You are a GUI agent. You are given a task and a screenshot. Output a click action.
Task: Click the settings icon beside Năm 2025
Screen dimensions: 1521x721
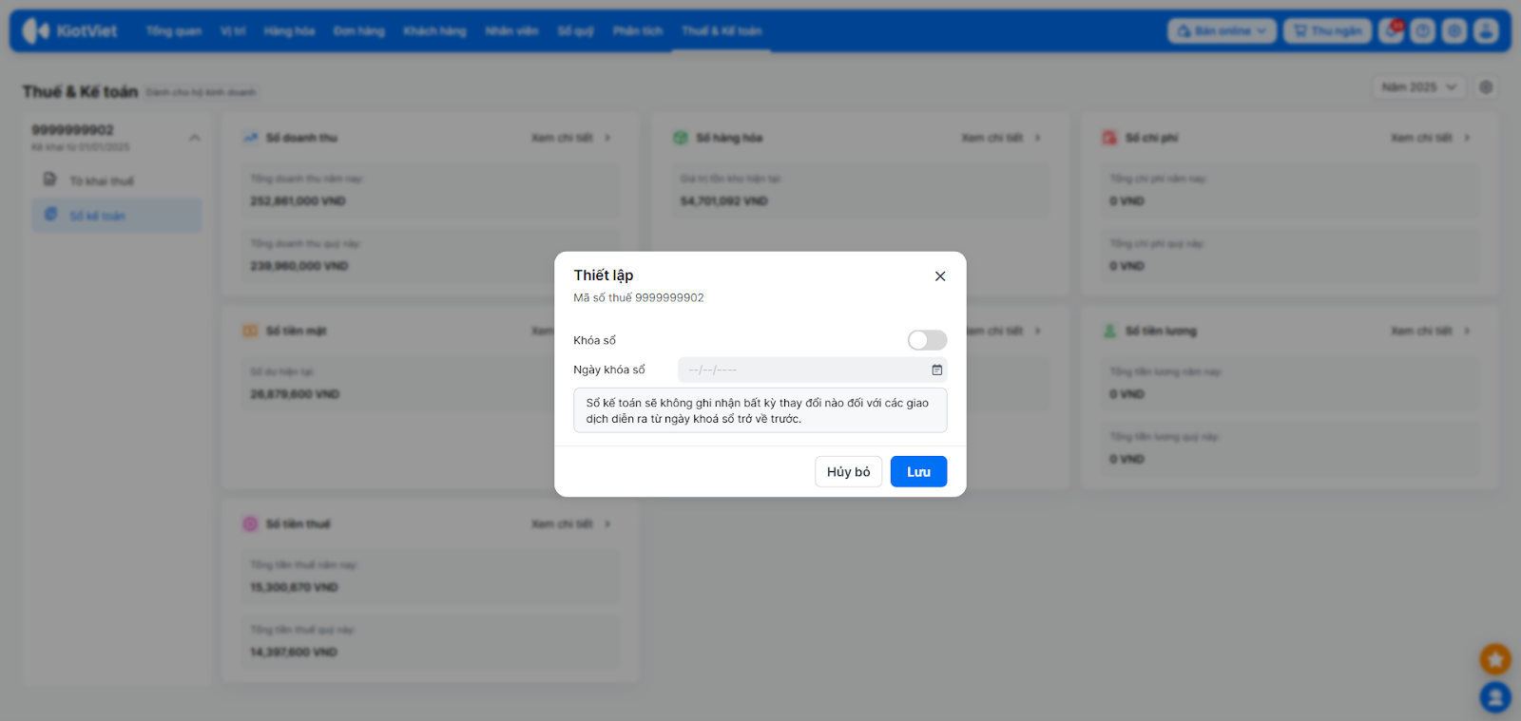(x=1486, y=87)
